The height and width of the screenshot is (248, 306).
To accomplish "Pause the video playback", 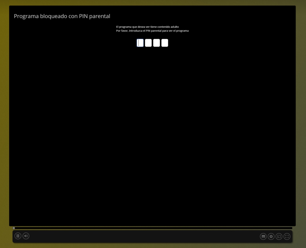I will pyautogui.click(x=18, y=236).
